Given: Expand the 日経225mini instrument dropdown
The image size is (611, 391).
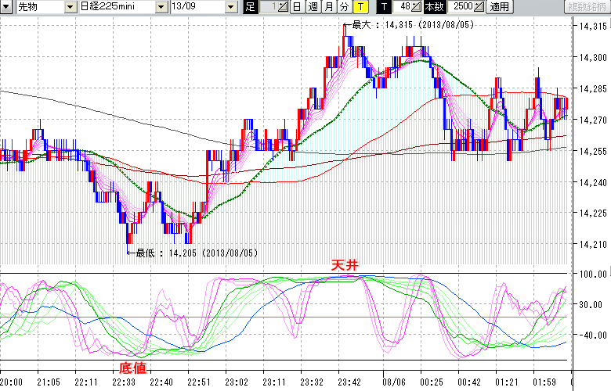Looking at the screenshot, I should tap(161, 7).
